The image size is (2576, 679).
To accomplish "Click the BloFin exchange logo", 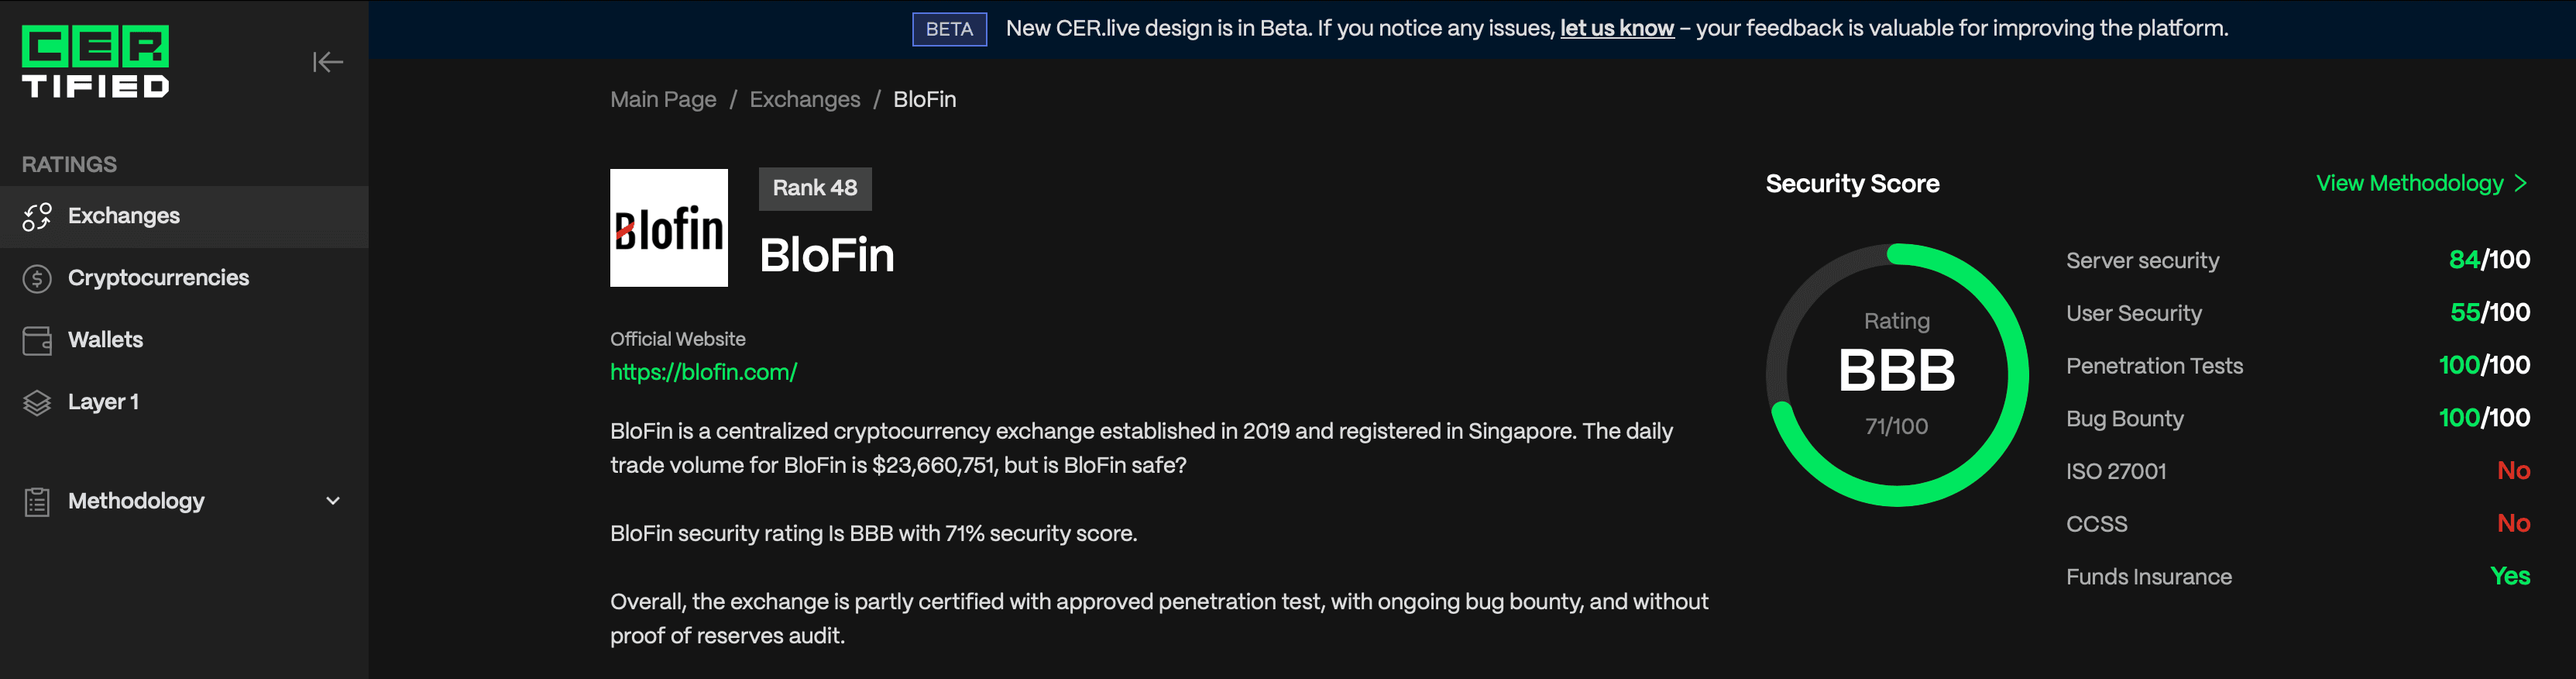I will pos(668,227).
